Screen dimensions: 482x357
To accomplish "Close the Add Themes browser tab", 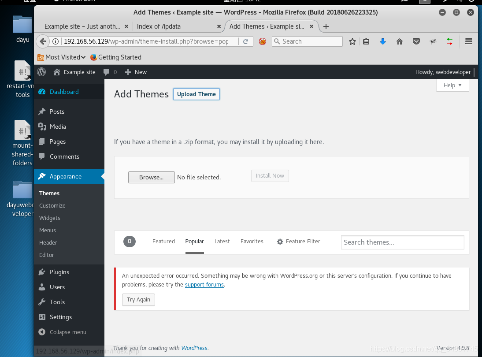I will (311, 26).
